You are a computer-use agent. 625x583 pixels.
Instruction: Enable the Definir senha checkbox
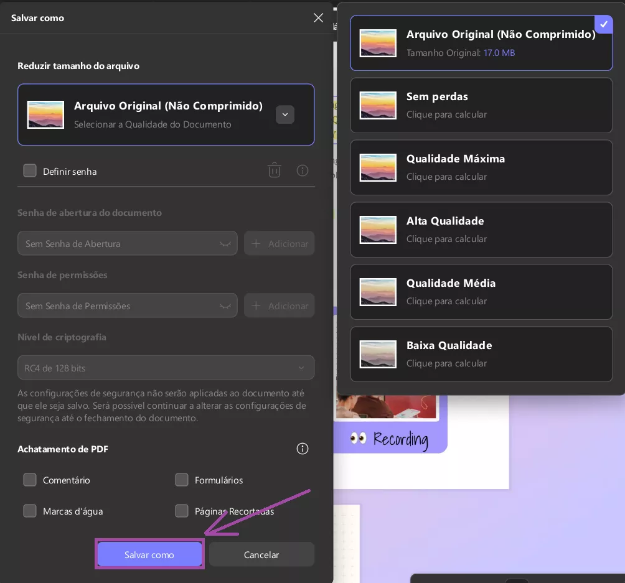[x=30, y=171]
